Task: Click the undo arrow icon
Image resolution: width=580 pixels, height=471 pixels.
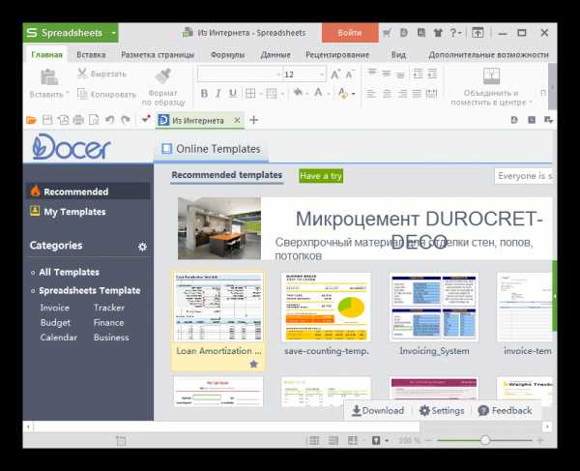Action: (108, 120)
